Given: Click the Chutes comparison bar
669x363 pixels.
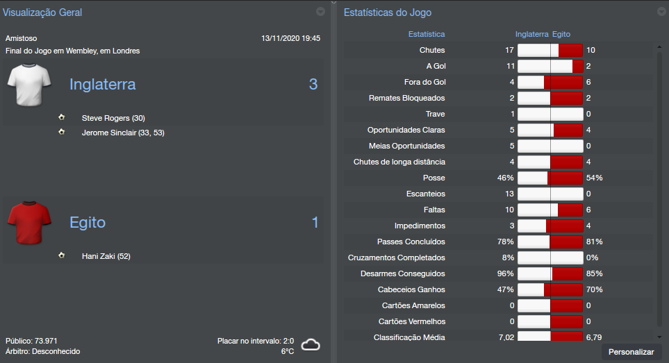Looking at the screenshot, I should click(x=550, y=50).
